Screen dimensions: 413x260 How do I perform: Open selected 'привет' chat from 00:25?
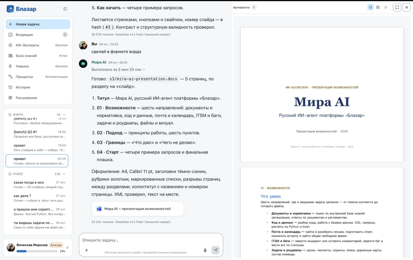pyautogui.click(x=37, y=161)
